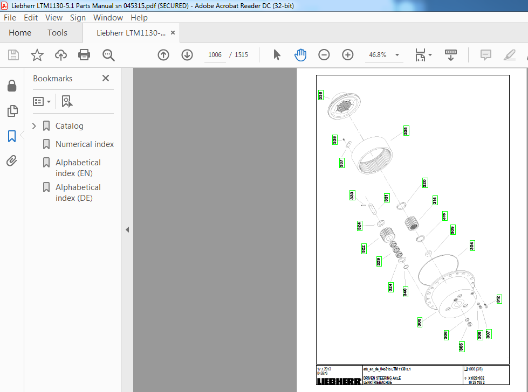
Task: Open the find text search tool
Action: (108, 55)
